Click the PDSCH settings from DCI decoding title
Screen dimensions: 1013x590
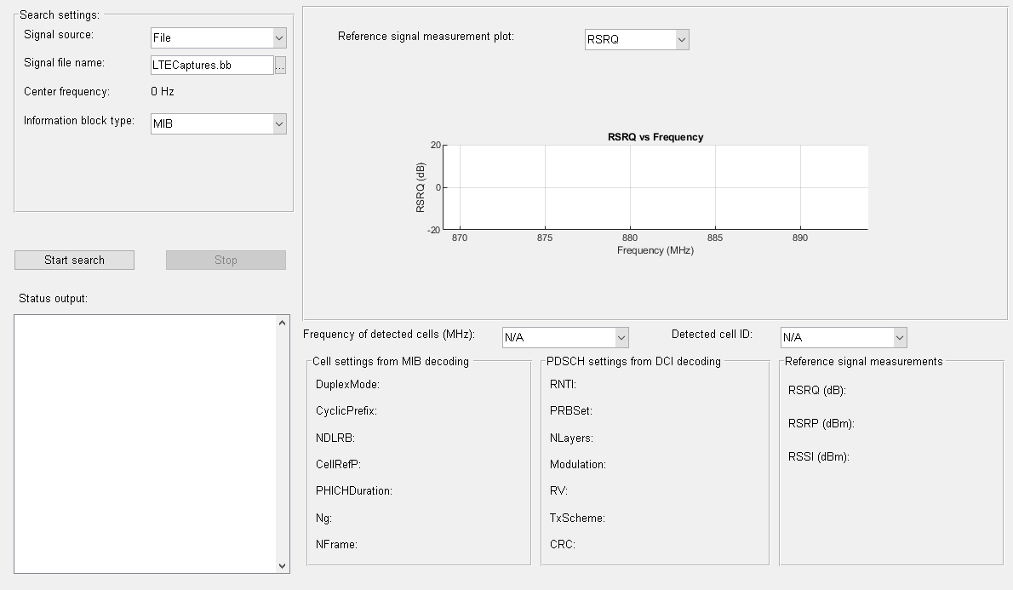click(633, 362)
